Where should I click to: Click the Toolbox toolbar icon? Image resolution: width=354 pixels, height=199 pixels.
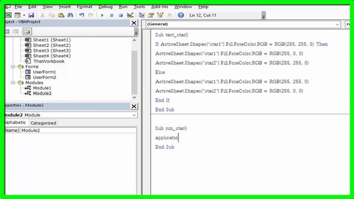click(169, 15)
